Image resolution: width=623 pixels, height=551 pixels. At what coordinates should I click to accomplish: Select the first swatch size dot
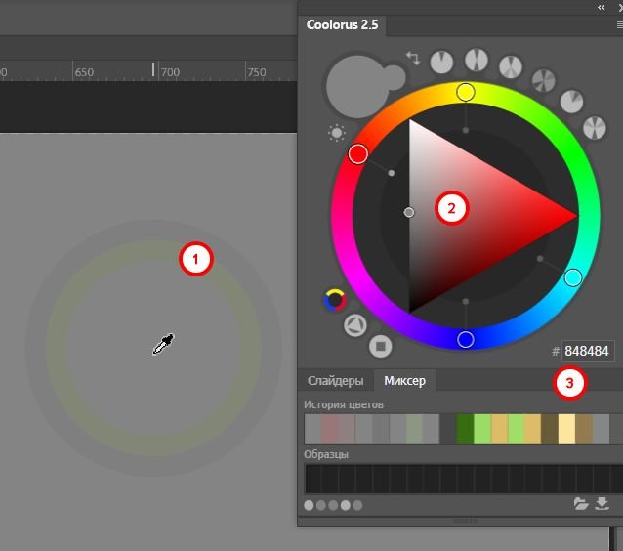[309, 505]
